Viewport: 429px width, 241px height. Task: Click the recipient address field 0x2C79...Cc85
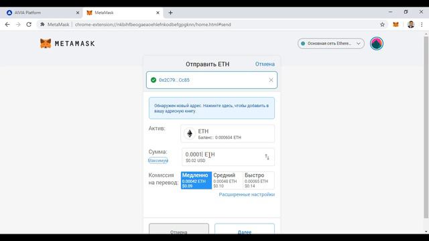coord(212,80)
